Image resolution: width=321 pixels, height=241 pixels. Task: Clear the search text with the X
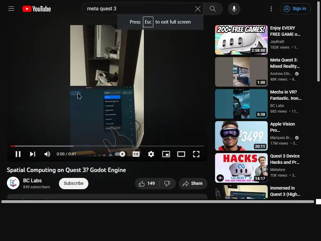click(x=197, y=9)
